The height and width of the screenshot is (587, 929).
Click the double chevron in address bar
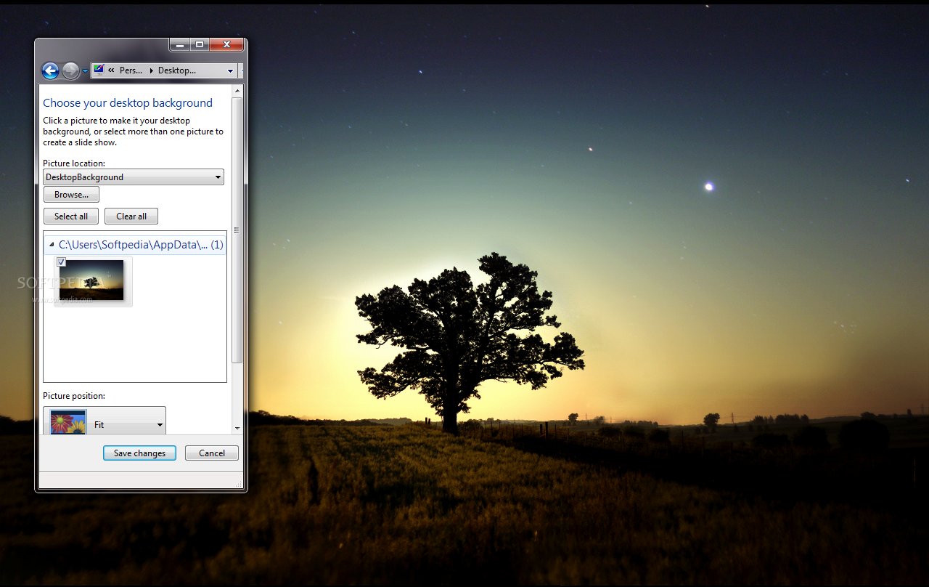click(111, 70)
